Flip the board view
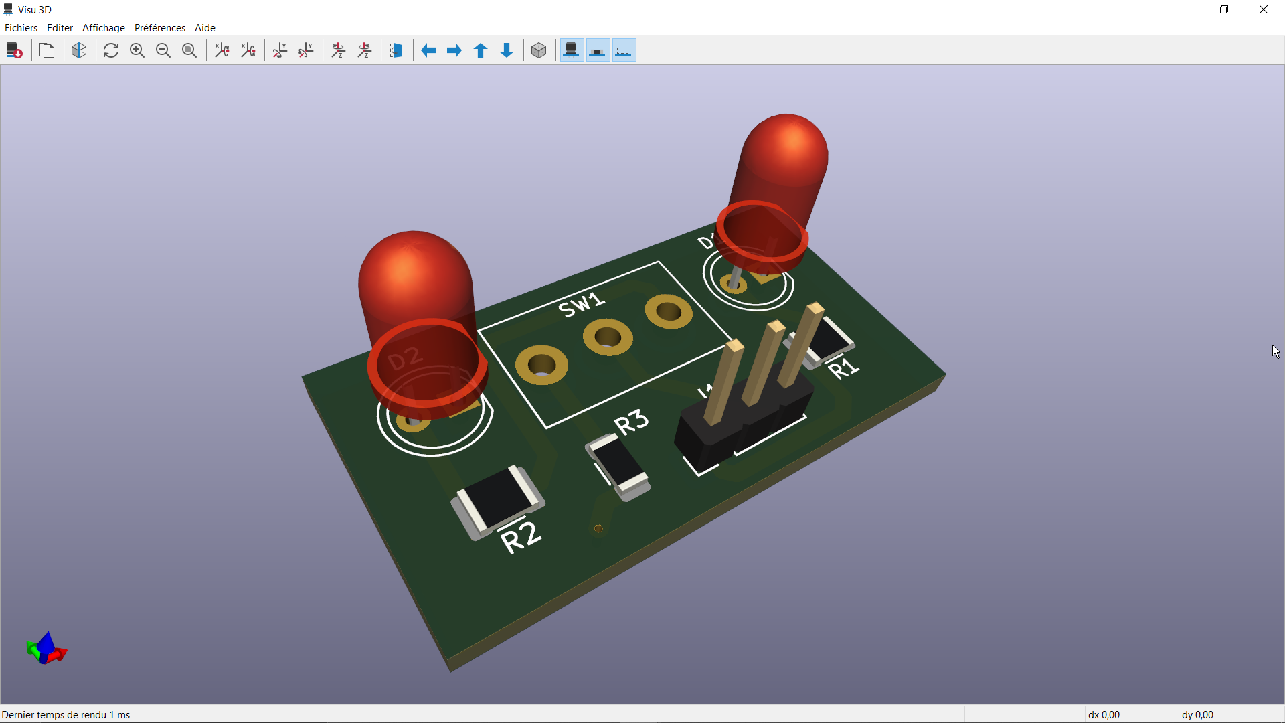This screenshot has width=1285, height=723. (x=396, y=50)
